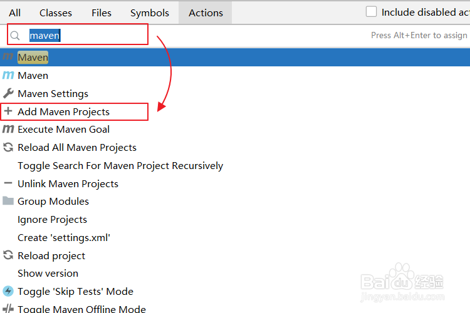Click the plus icon beside Add Maven Projects

tap(8, 111)
